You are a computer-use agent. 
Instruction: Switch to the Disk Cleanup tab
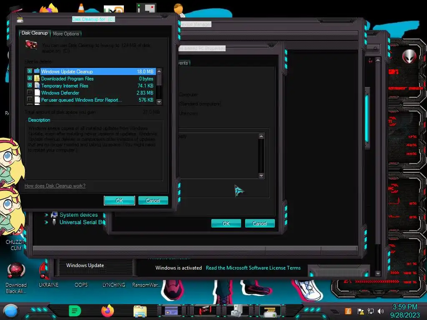(35, 33)
